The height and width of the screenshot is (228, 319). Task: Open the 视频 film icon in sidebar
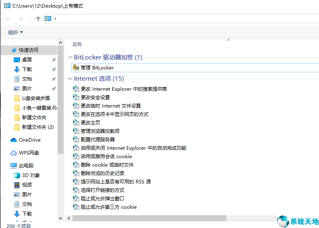17,185
